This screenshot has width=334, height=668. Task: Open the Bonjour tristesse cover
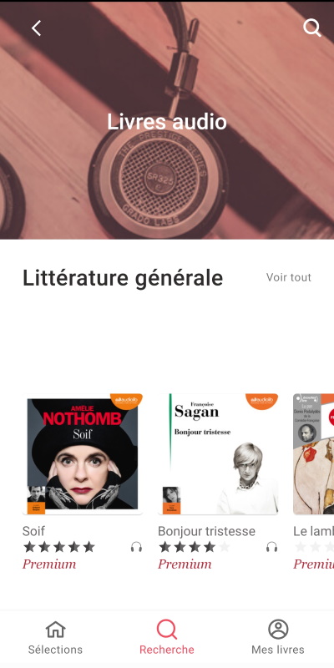tap(218, 454)
